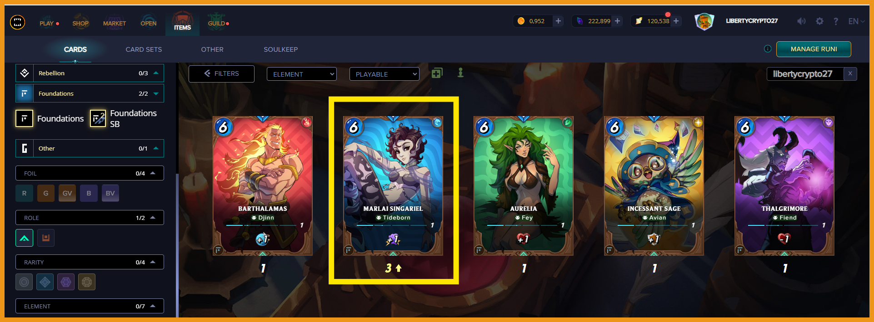Click the MANAGE RUNI button
This screenshot has width=874, height=322.
814,49
